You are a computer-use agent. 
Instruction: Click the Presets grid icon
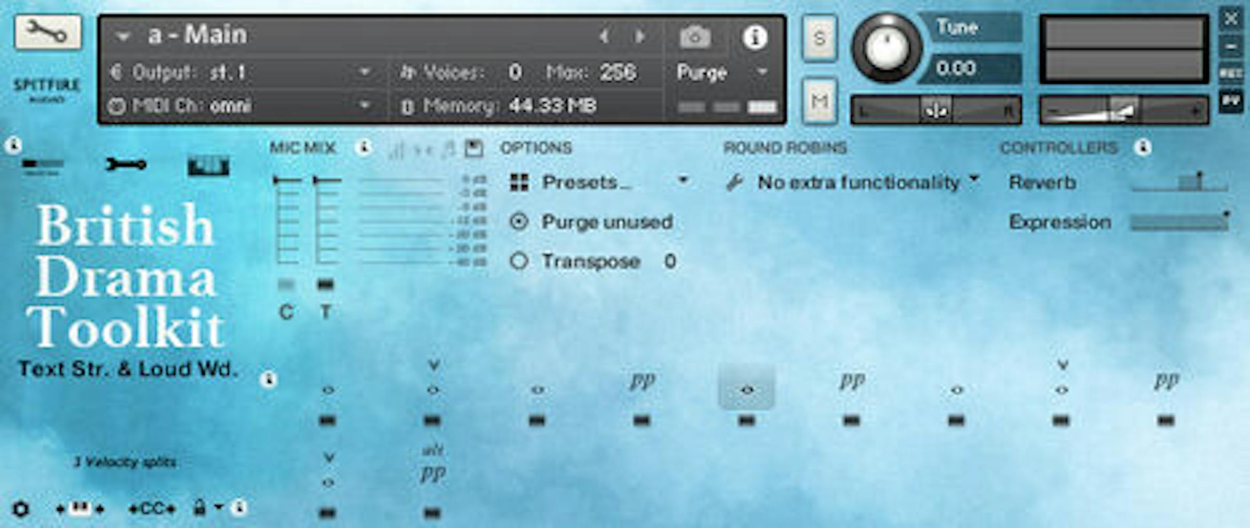click(x=519, y=183)
